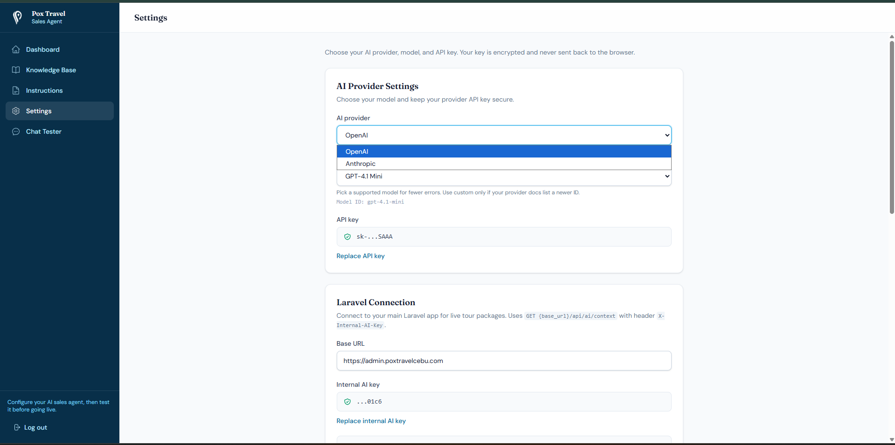This screenshot has width=895, height=445.
Task: Click the Base URL input field
Action: click(x=504, y=361)
